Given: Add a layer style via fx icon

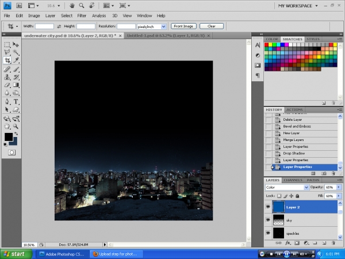Looking at the screenshot, I should (288, 243).
